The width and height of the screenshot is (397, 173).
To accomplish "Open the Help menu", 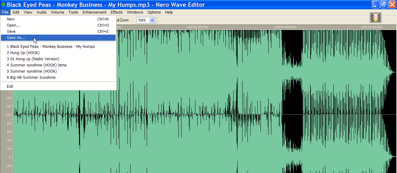I will tap(169, 12).
